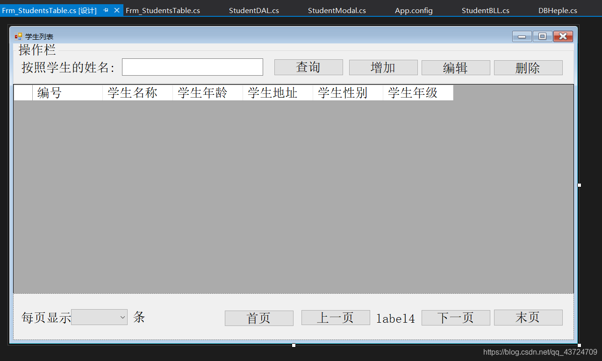Click the 上一页 previous page button
The height and width of the screenshot is (361, 602).
coord(336,318)
